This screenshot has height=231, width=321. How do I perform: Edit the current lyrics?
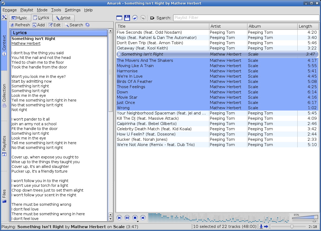(55, 25)
